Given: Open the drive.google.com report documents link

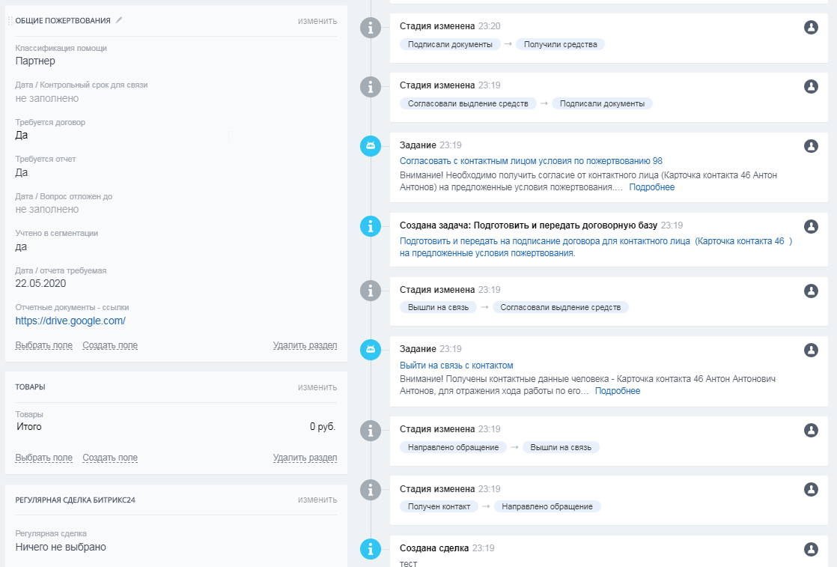Looking at the screenshot, I should click(x=70, y=321).
